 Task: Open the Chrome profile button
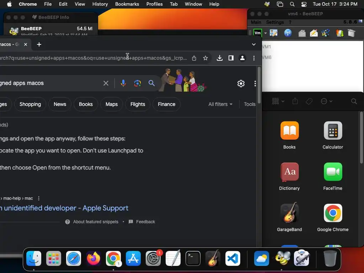tap(242, 58)
